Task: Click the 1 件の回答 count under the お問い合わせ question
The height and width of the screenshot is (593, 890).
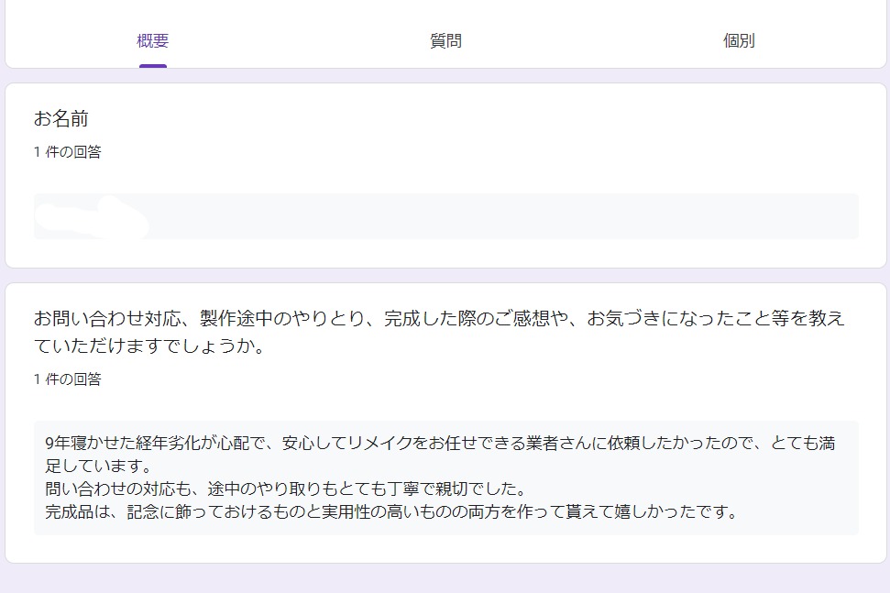Action: coord(68,379)
